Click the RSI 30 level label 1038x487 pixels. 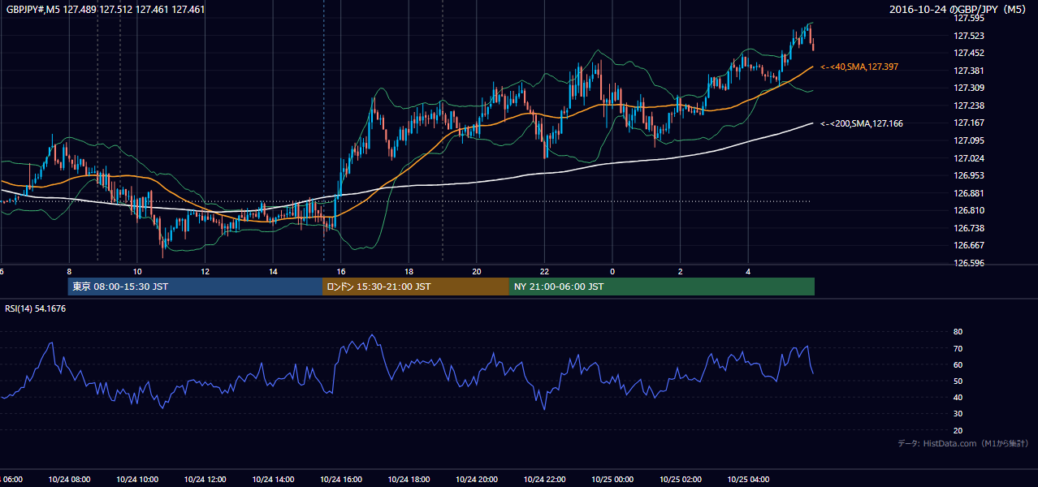pyautogui.click(x=958, y=414)
